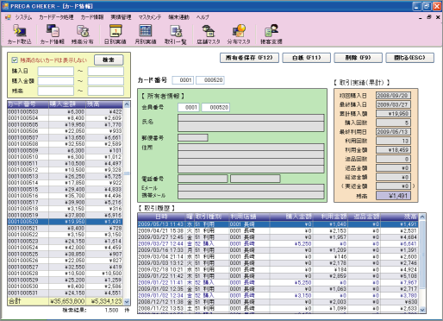Select history row 2009/04/21 15:38
443x321 pixels.
pyautogui.click(x=278, y=230)
